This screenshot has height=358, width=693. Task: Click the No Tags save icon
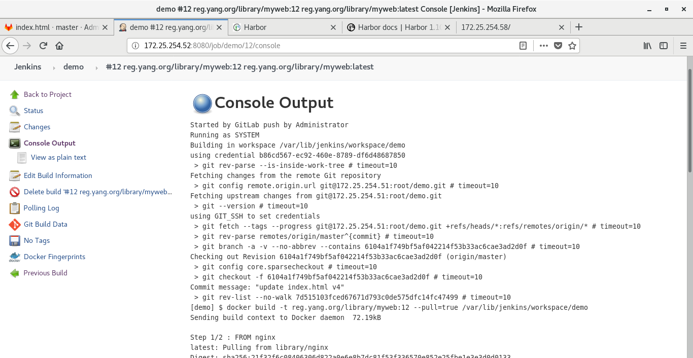tap(15, 240)
